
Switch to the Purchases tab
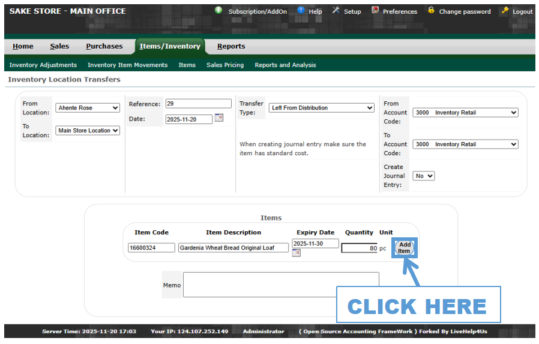pyautogui.click(x=104, y=46)
